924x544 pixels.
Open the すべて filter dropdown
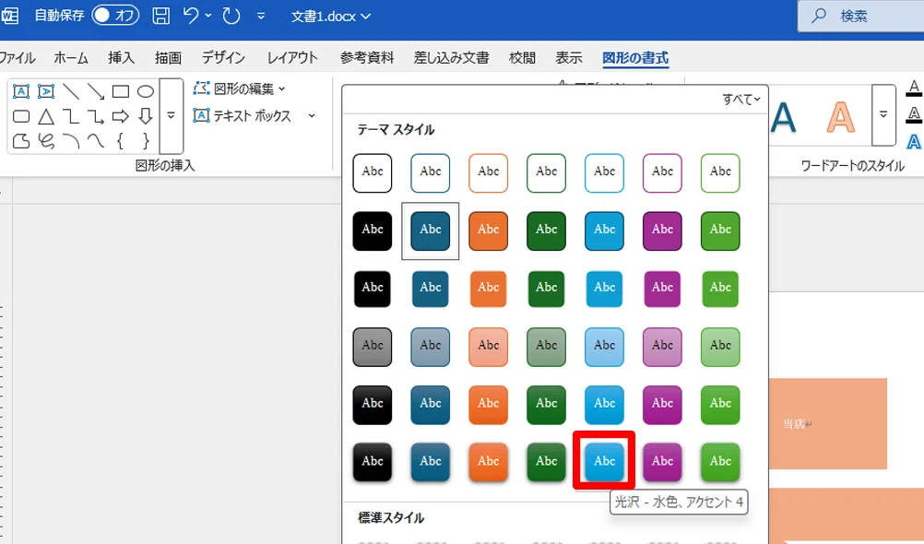[x=741, y=99]
